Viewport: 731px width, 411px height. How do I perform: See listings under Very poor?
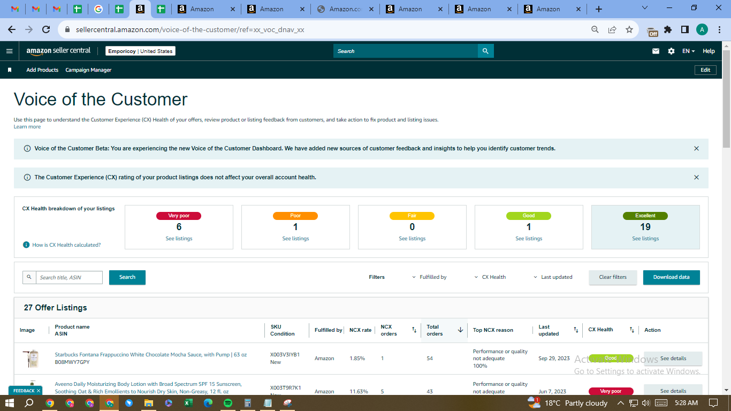[179, 239]
